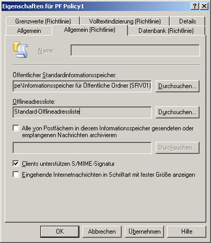
Task: Select the Details tab
Action: point(187,21)
